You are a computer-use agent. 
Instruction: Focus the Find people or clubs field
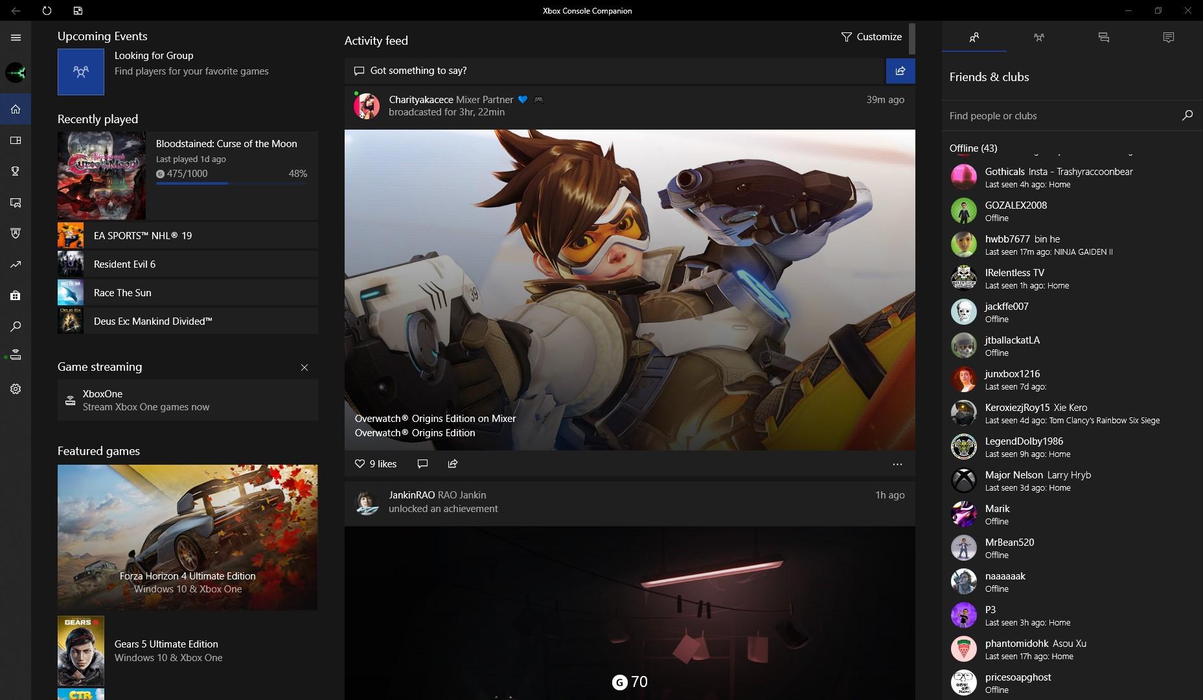tap(1062, 115)
